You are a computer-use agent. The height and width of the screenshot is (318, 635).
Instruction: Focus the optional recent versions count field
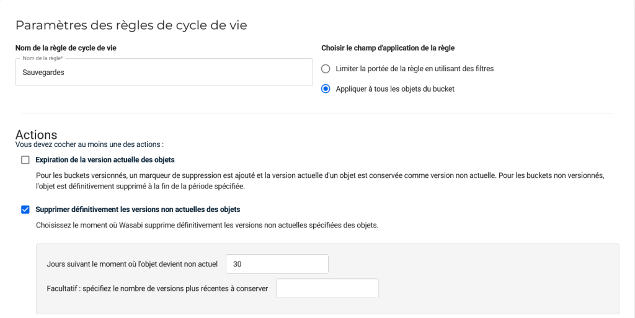(x=327, y=289)
